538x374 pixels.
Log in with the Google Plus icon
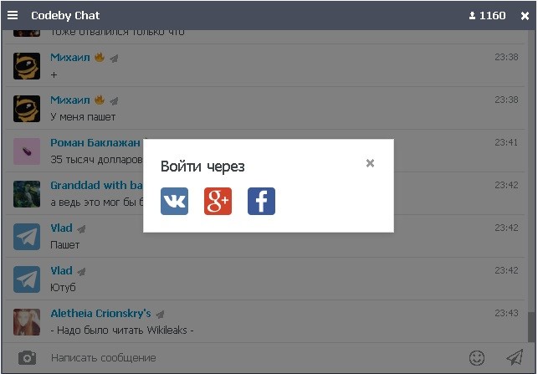[218, 201]
